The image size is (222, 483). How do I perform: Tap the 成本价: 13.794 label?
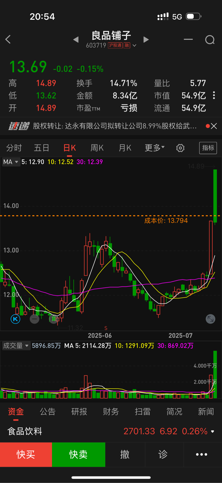pyautogui.click(x=166, y=221)
